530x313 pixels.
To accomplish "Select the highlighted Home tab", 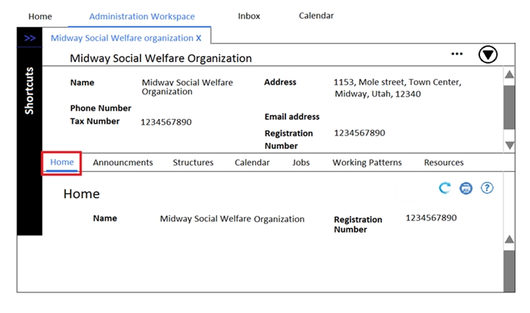I will tap(62, 163).
